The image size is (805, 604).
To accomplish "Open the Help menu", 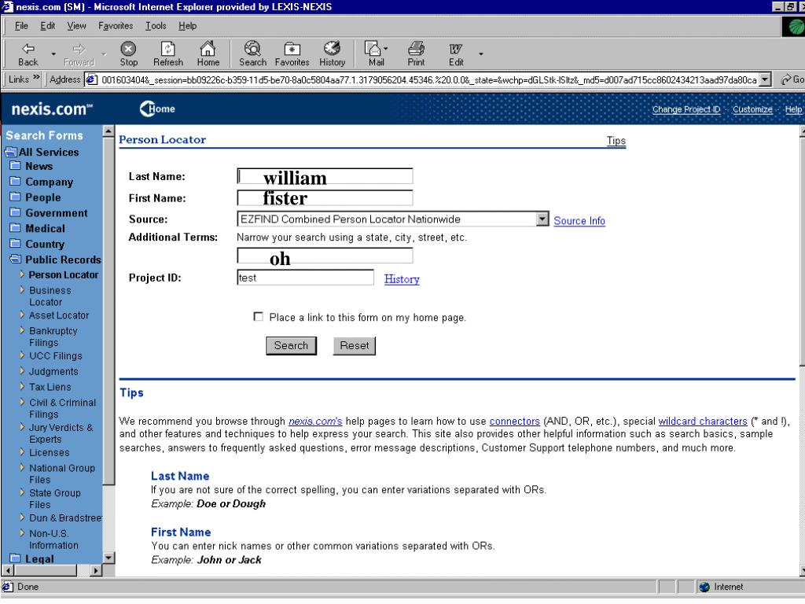I will click(x=187, y=26).
